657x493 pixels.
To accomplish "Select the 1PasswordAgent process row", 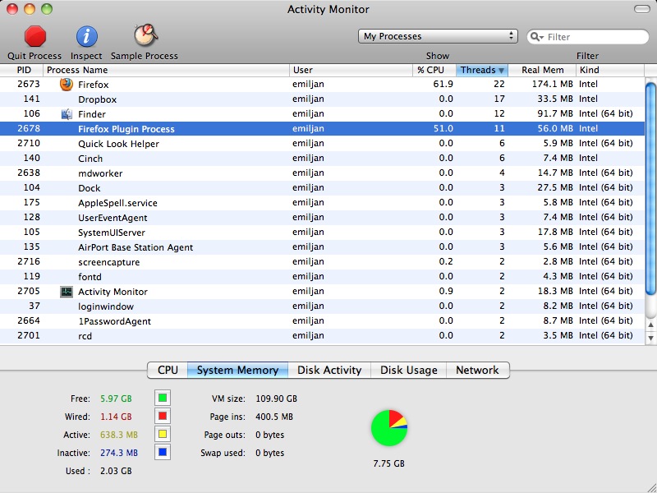I will [322, 320].
